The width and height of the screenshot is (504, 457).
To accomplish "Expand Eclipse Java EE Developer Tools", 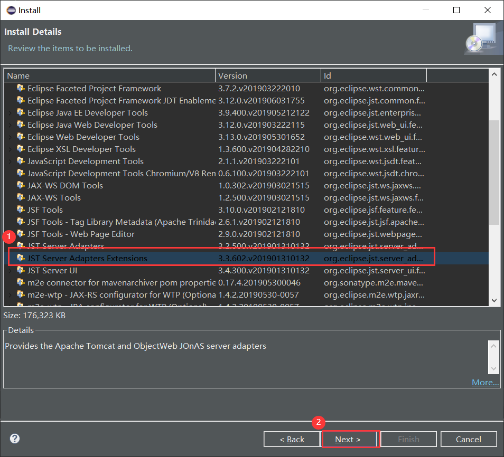I will [x=10, y=113].
